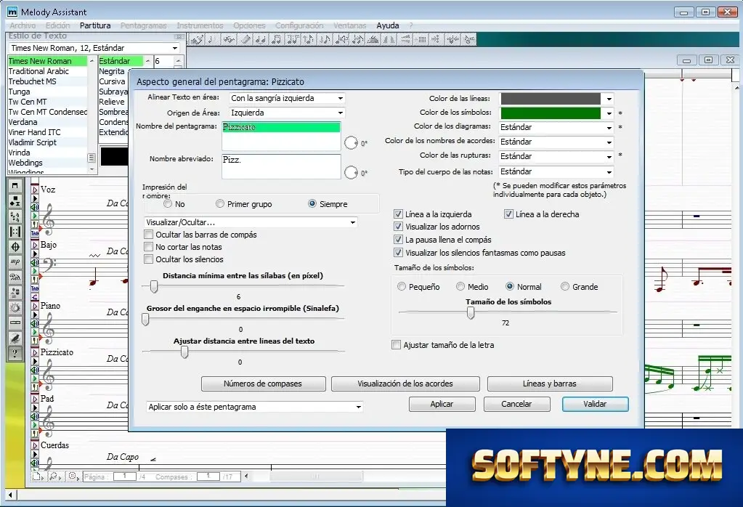The height and width of the screenshot is (507, 743).
Task: Open the Partitura menu
Action: [94, 25]
